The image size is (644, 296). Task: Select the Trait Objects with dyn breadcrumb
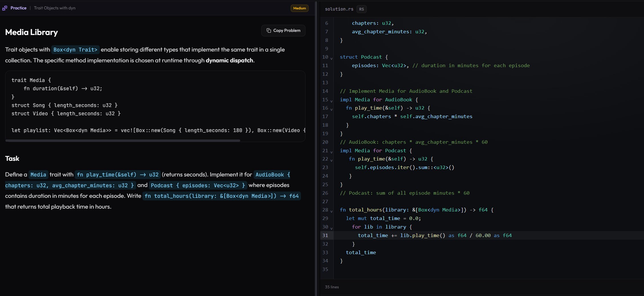coord(54,8)
